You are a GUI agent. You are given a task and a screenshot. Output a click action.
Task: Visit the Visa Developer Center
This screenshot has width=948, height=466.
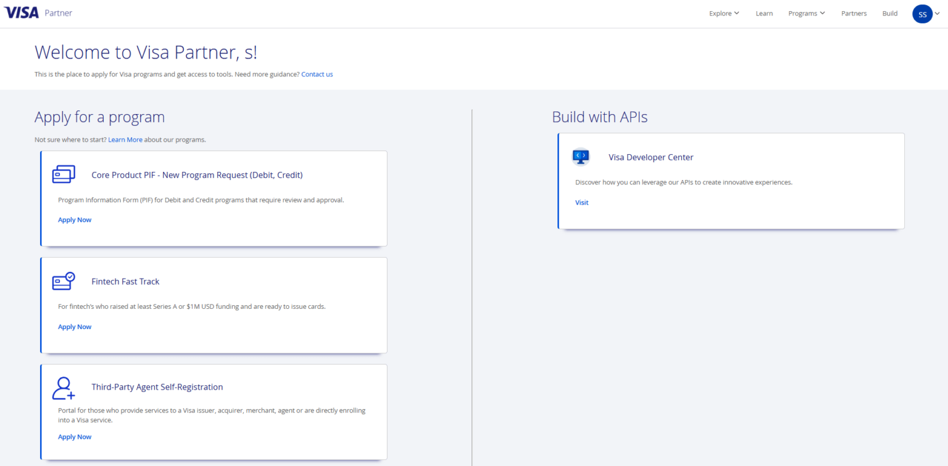581,202
